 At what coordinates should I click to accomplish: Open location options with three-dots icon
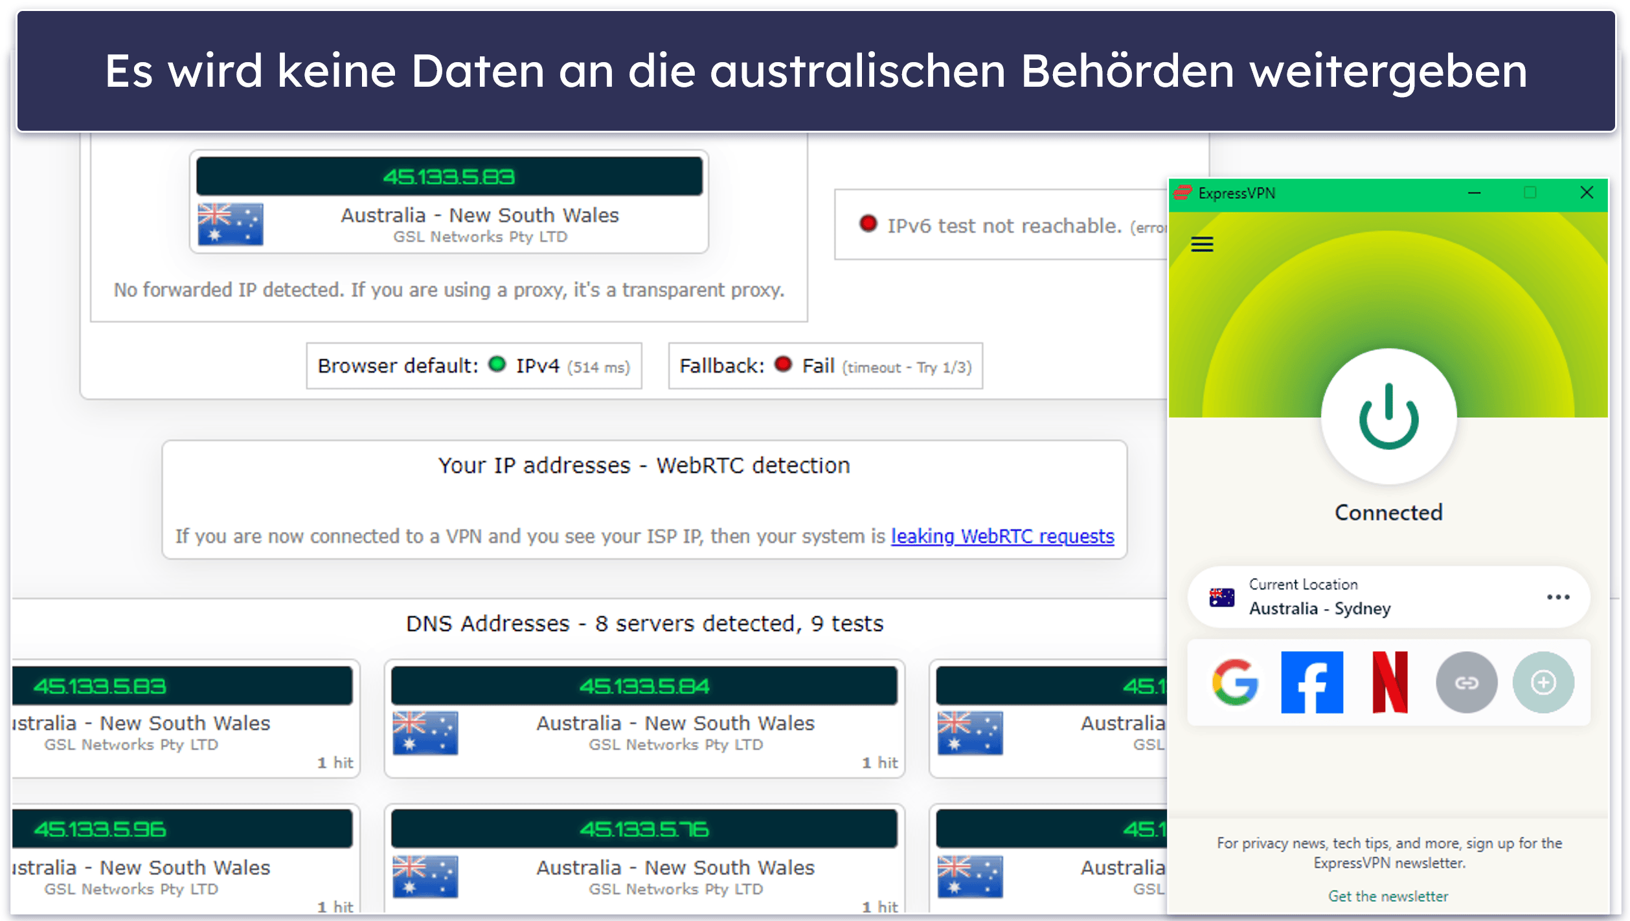tap(1558, 597)
